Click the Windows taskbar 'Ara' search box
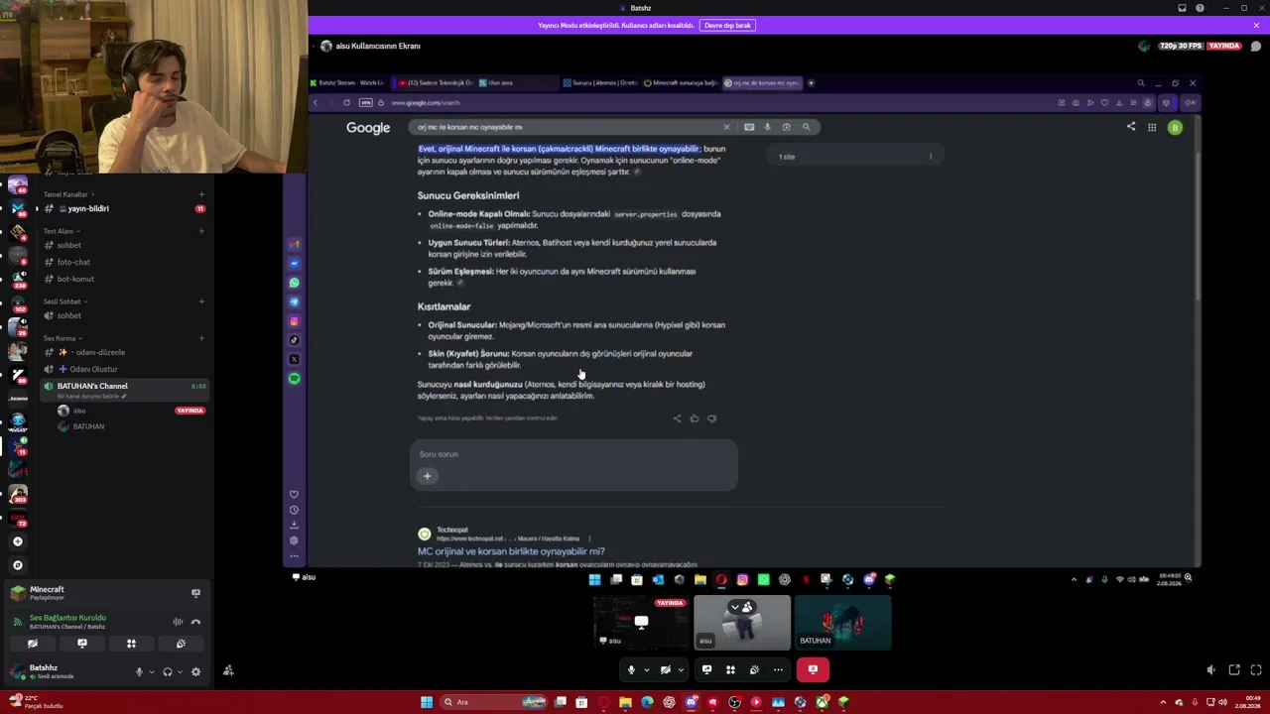Image resolution: width=1270 pixels, height=714 pixels. click(x=494, y=702)
